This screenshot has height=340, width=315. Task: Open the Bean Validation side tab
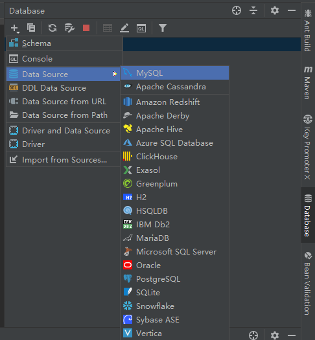coord(308,283)
